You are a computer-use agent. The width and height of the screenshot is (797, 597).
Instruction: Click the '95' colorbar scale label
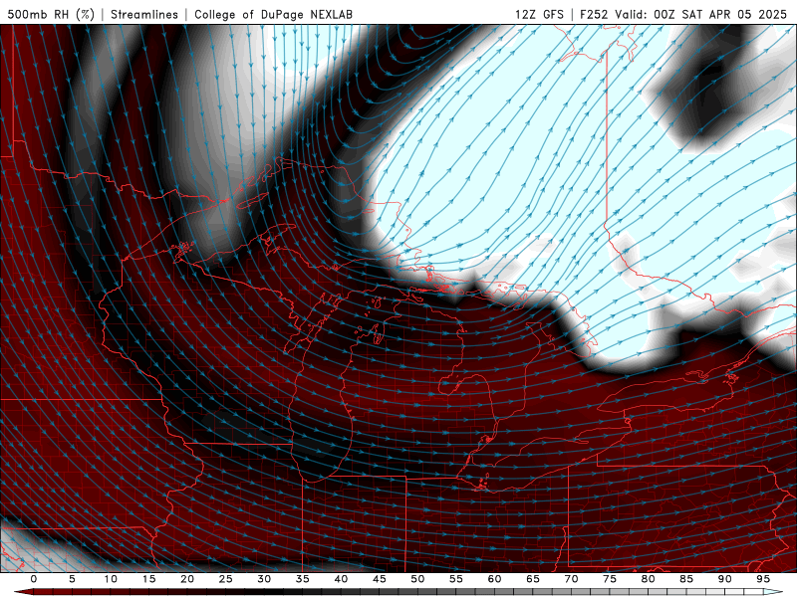[x=763, y=579]
